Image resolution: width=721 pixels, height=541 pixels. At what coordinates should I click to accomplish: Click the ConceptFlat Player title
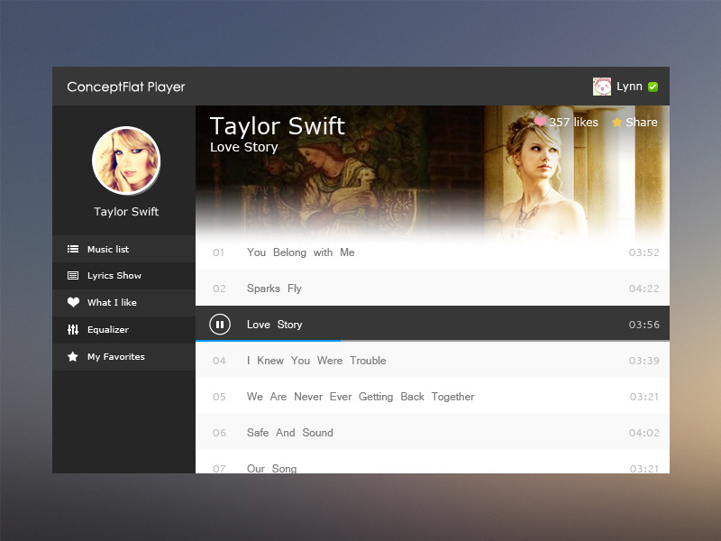[x=126, y=87]
